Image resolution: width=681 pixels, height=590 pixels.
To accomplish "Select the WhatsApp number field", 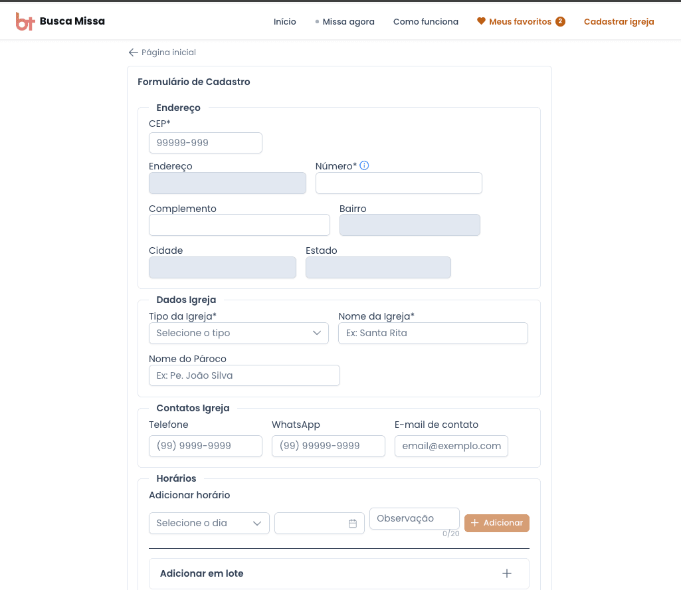I will tap(328, 446).
